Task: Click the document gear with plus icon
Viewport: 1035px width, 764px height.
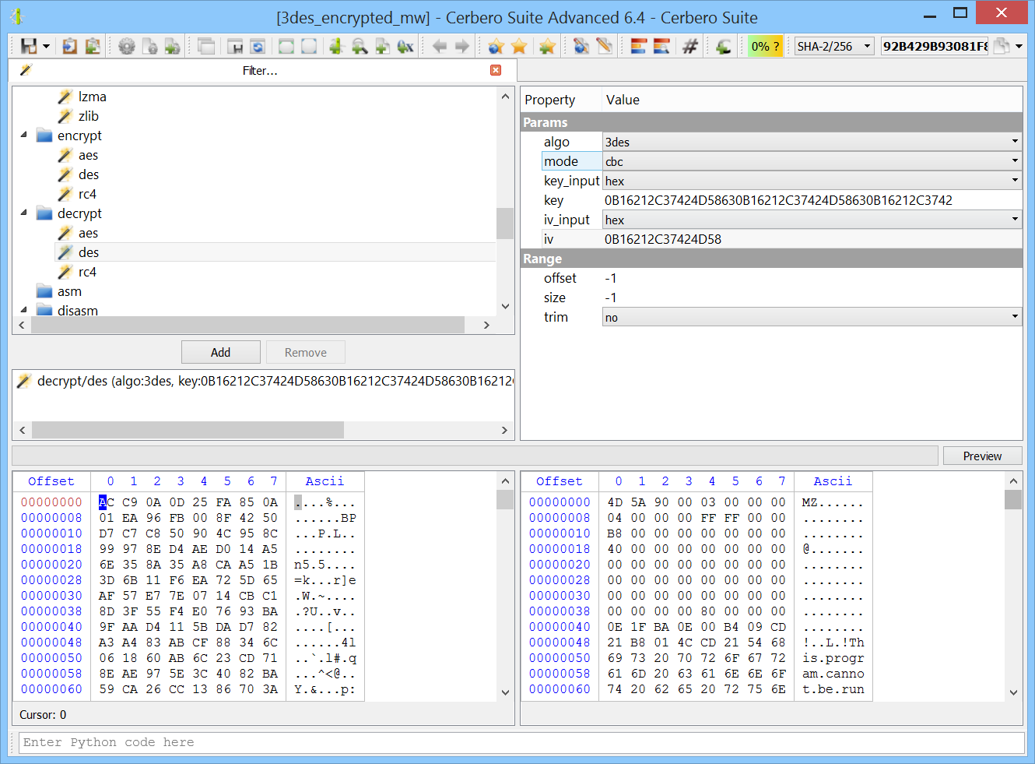Action: point(172,46)
